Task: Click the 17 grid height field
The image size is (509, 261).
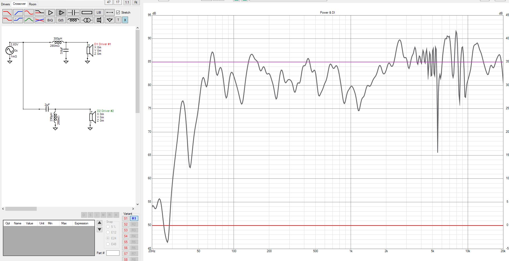Action: pos(118,2)
